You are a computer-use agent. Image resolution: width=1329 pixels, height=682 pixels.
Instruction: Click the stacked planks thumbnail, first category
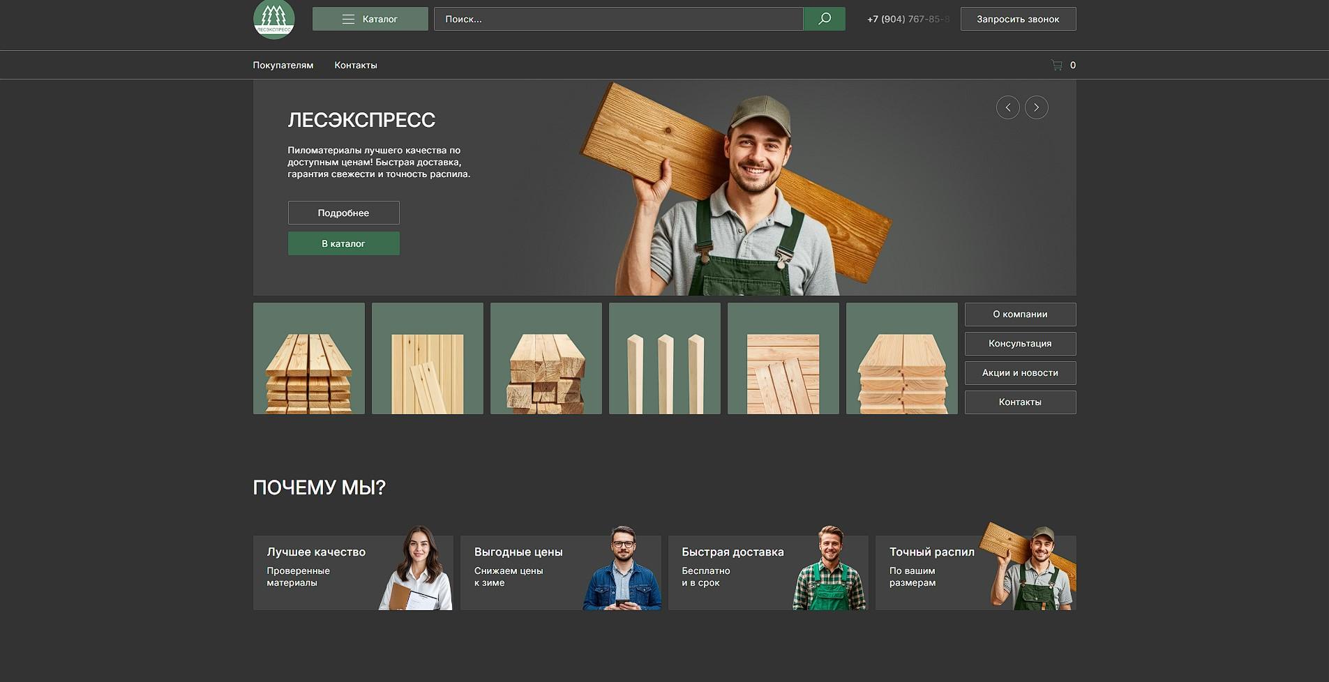click(308, 358)
